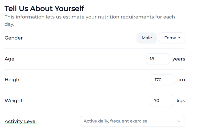Click the Height input field
Screen dimensions: 197x135
pyautogui.click(x=163, y=80)
